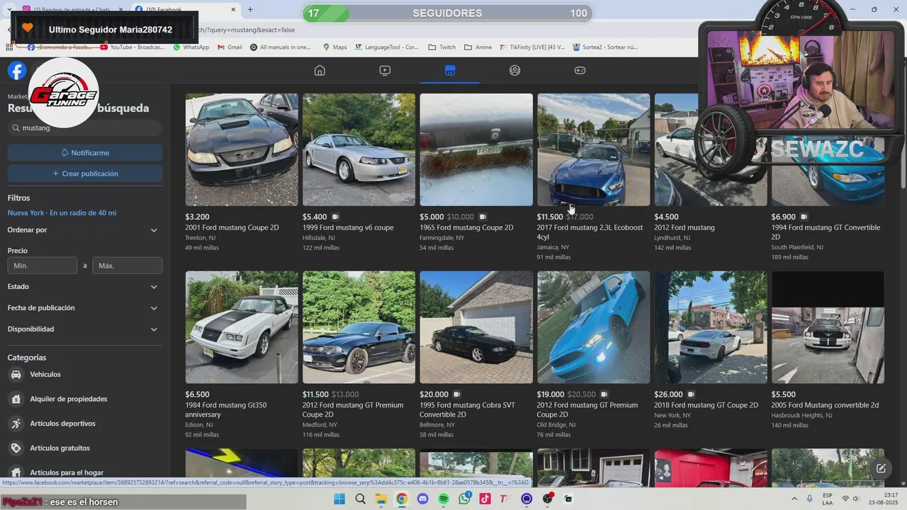
Task: Open Facebook Gaming tab icon
Action: pyautogui.click(x=580, y=70)
